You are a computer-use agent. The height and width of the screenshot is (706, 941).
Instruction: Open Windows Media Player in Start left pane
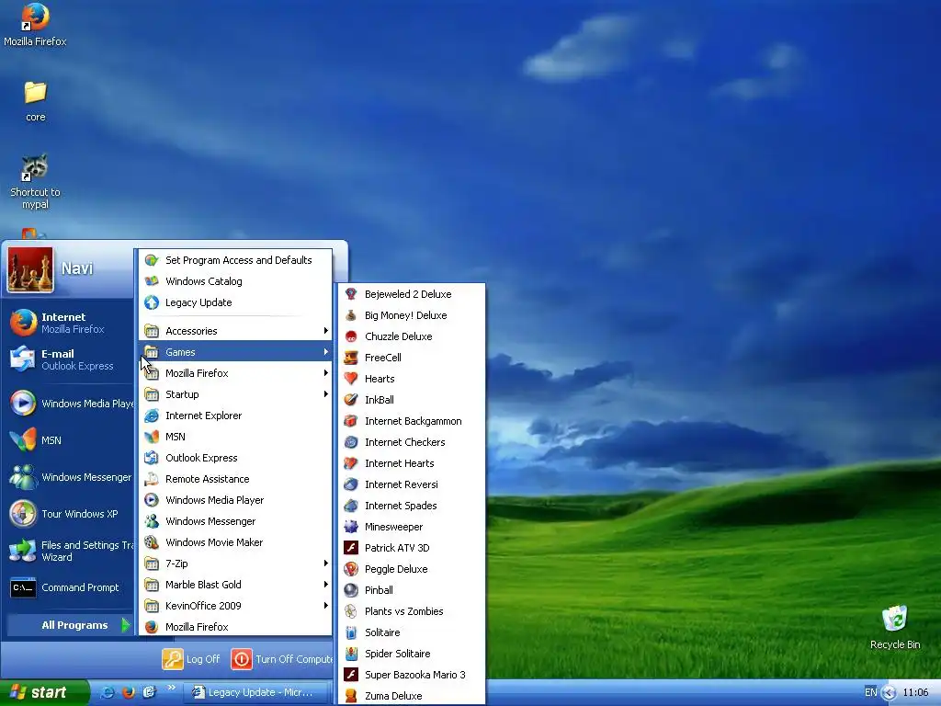point(68,404)
